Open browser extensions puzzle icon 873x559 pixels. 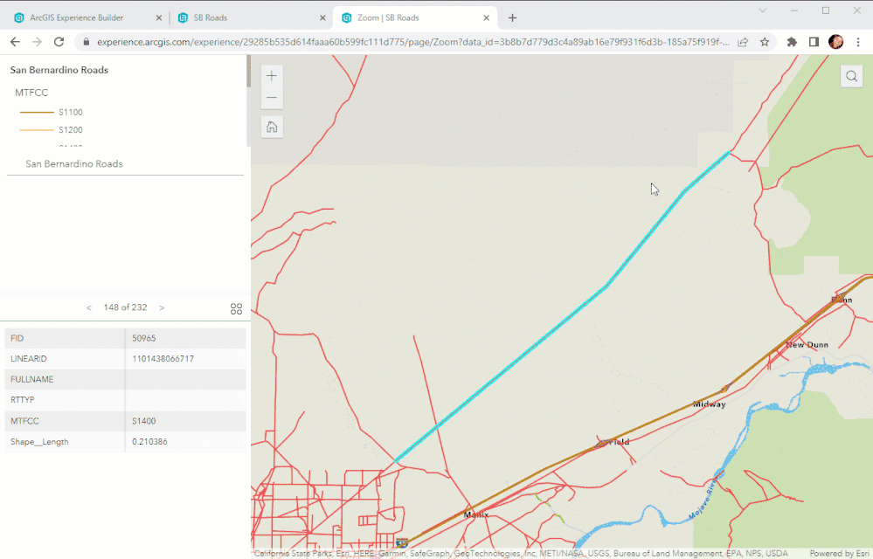pyautogui.click(x=792, y=42)
